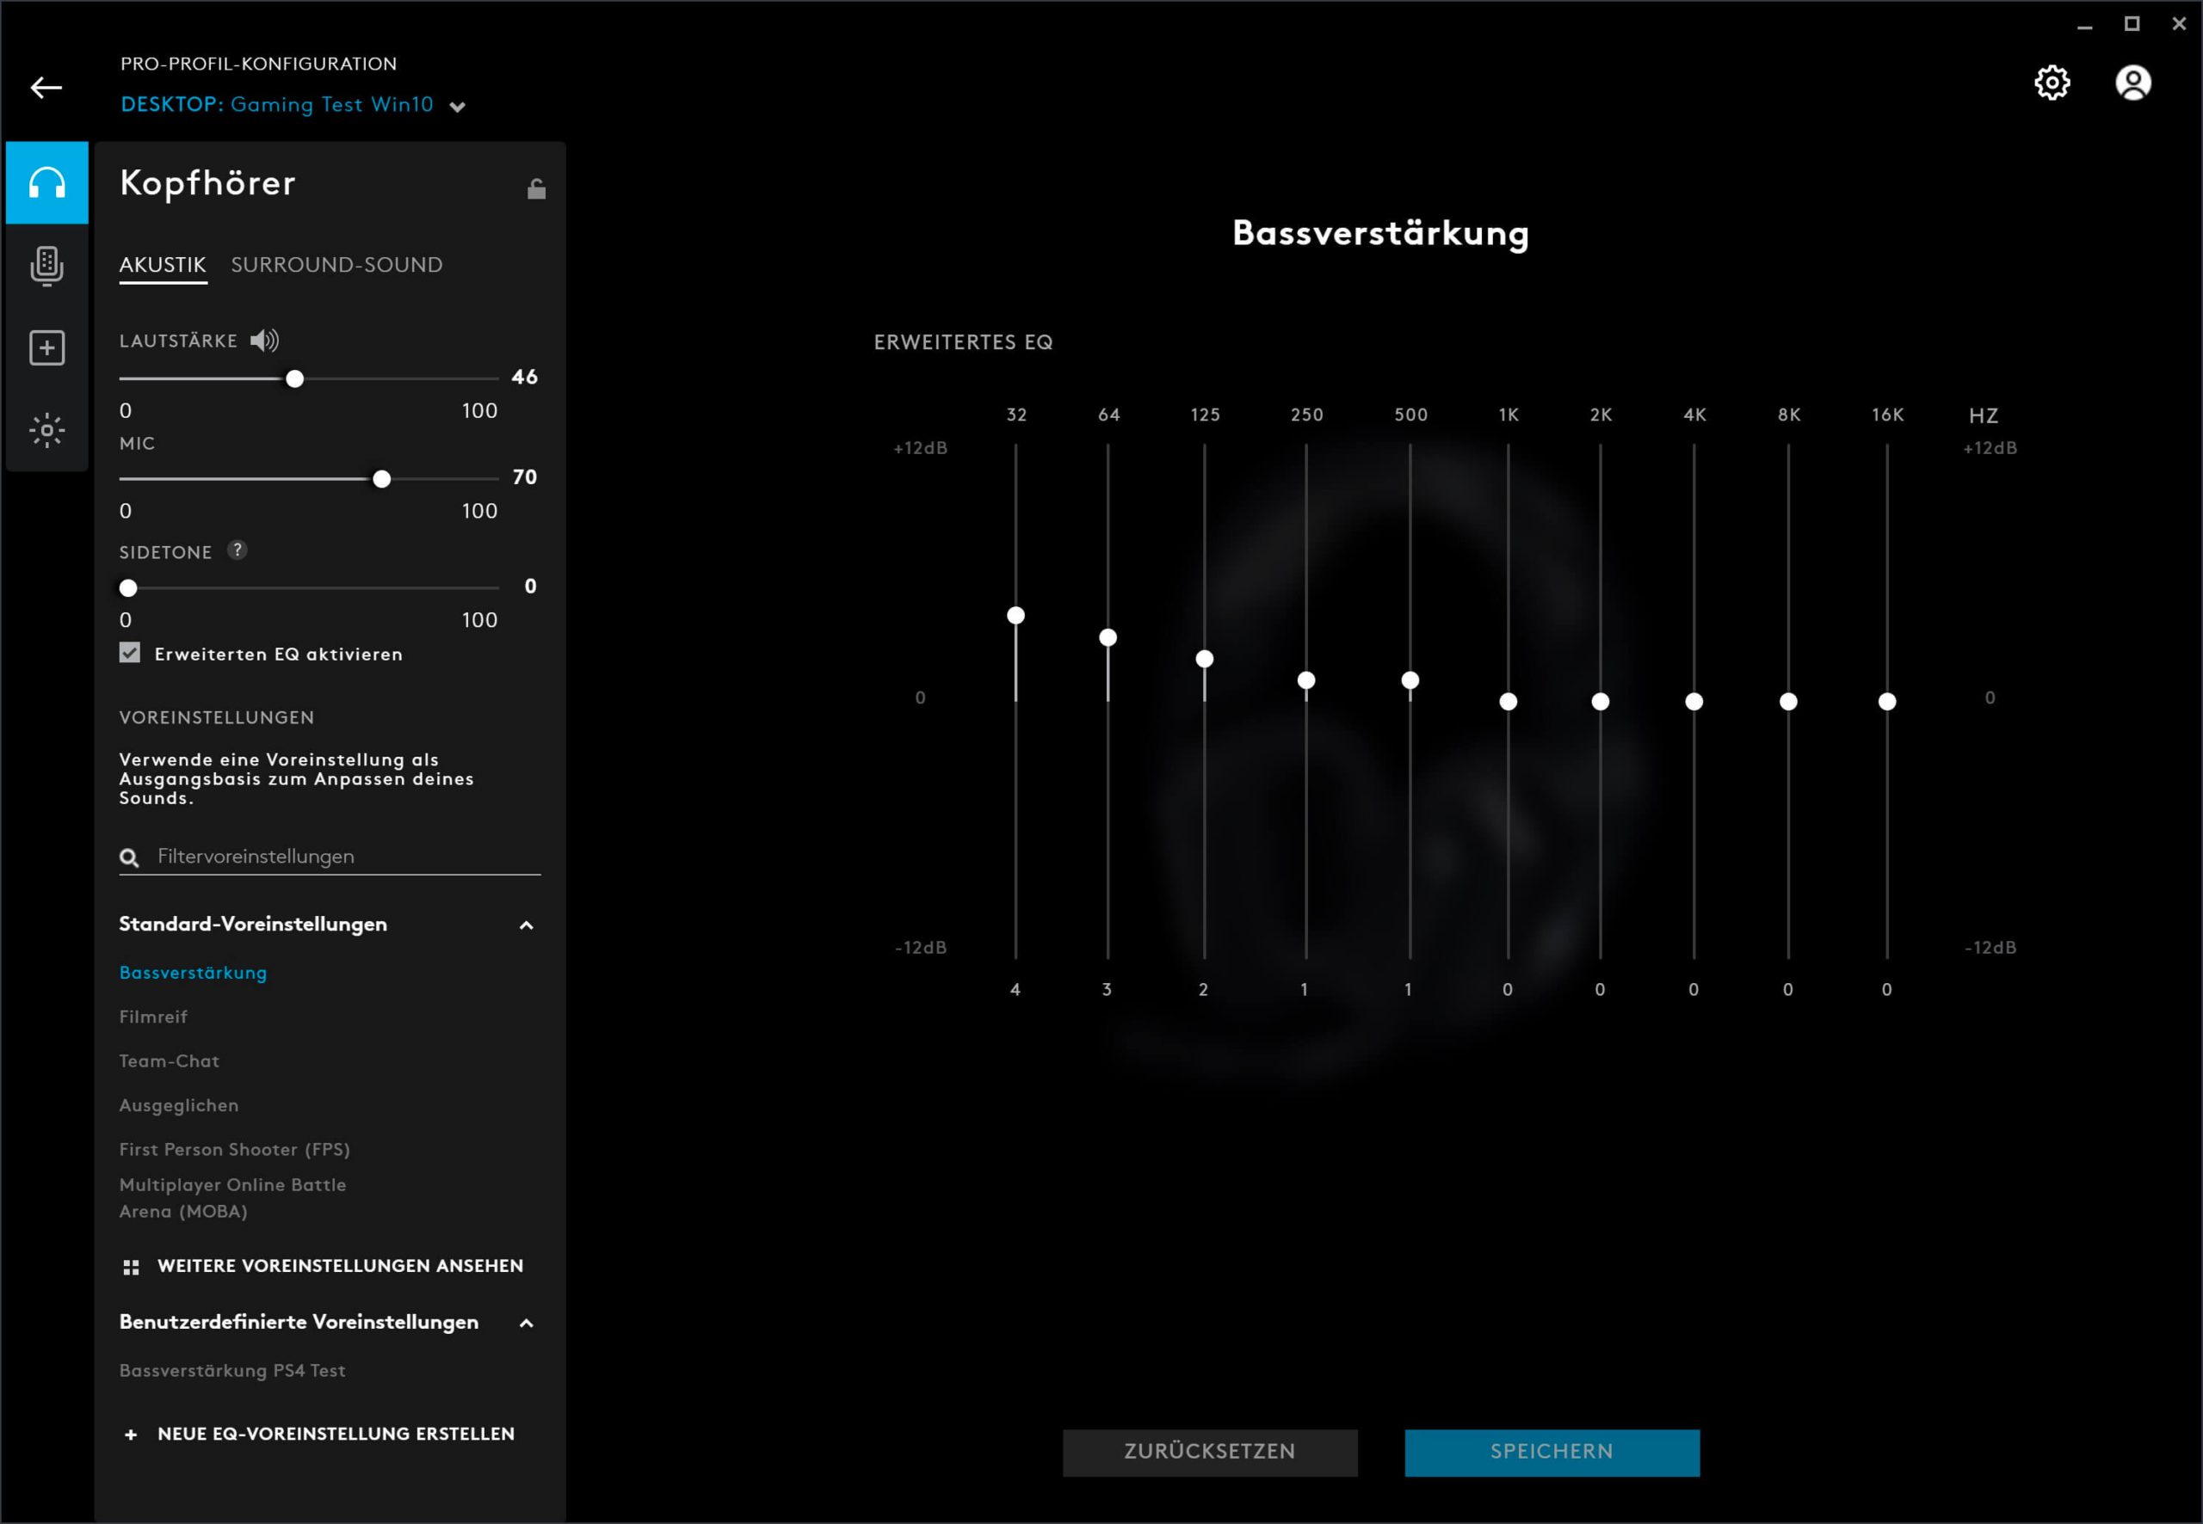Open the lighting sidebar section
This screenshot has height=1524, width=2203.
[46, 430]
